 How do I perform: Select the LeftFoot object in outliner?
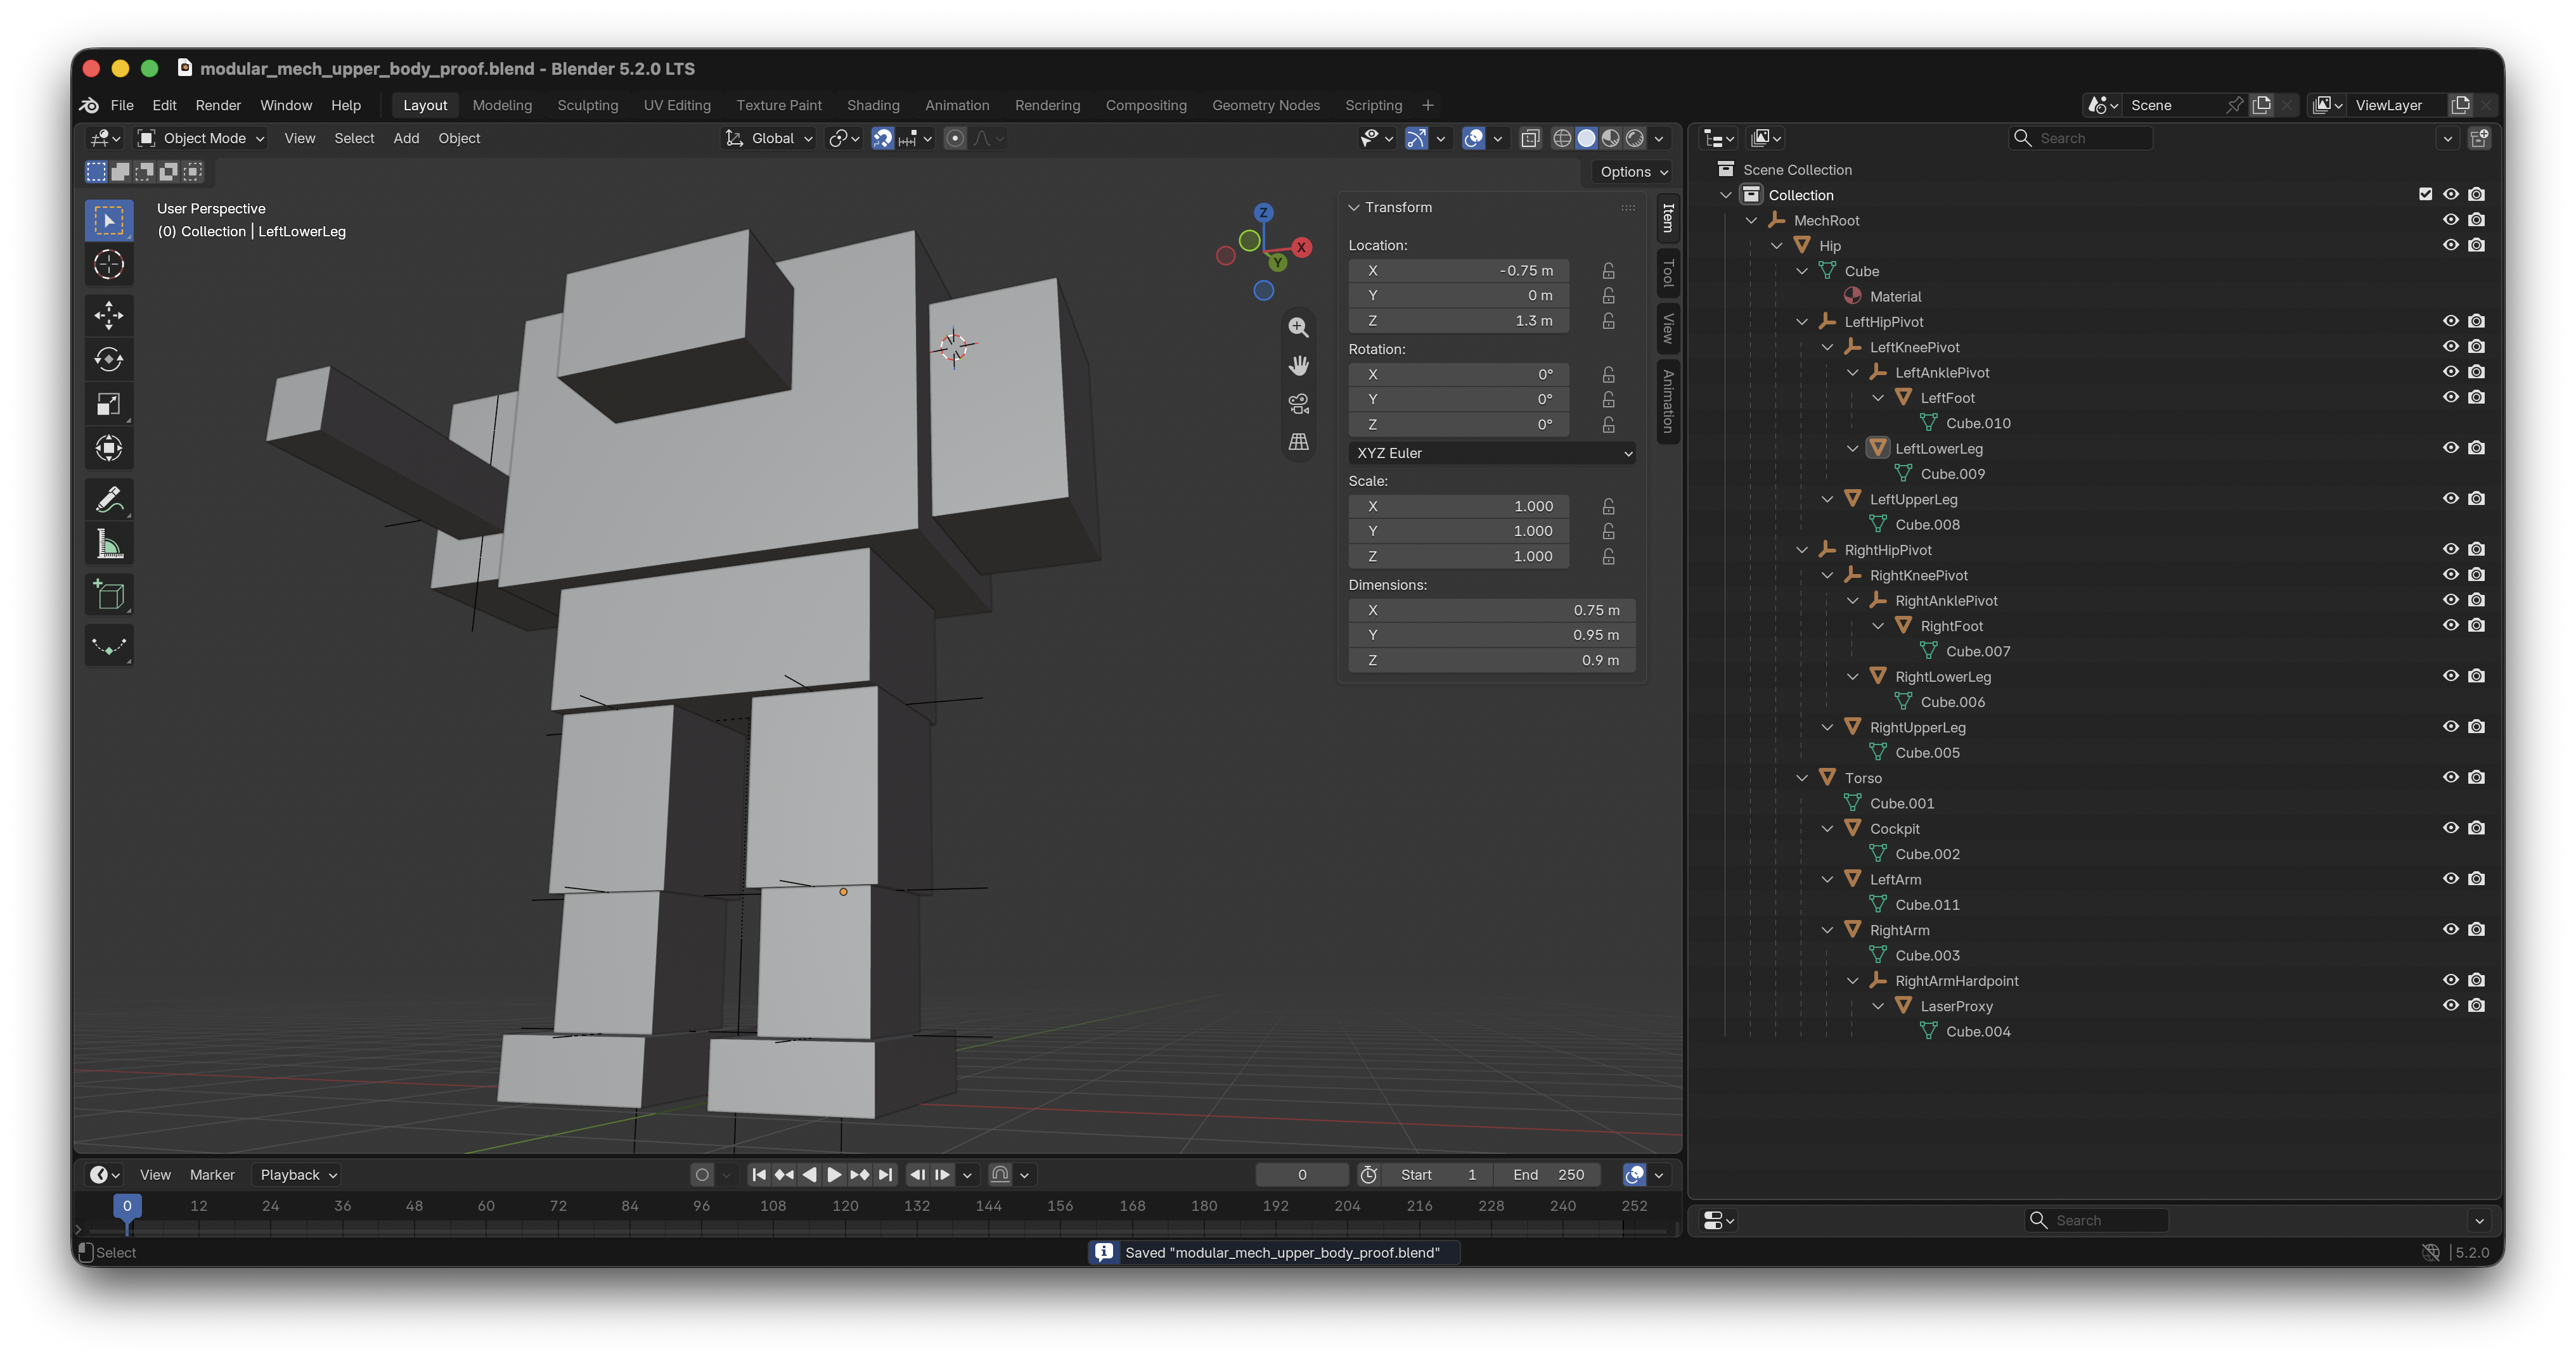point(1947,399)
